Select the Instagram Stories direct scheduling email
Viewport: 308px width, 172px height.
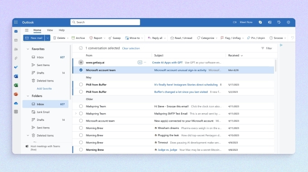point(81,85)
